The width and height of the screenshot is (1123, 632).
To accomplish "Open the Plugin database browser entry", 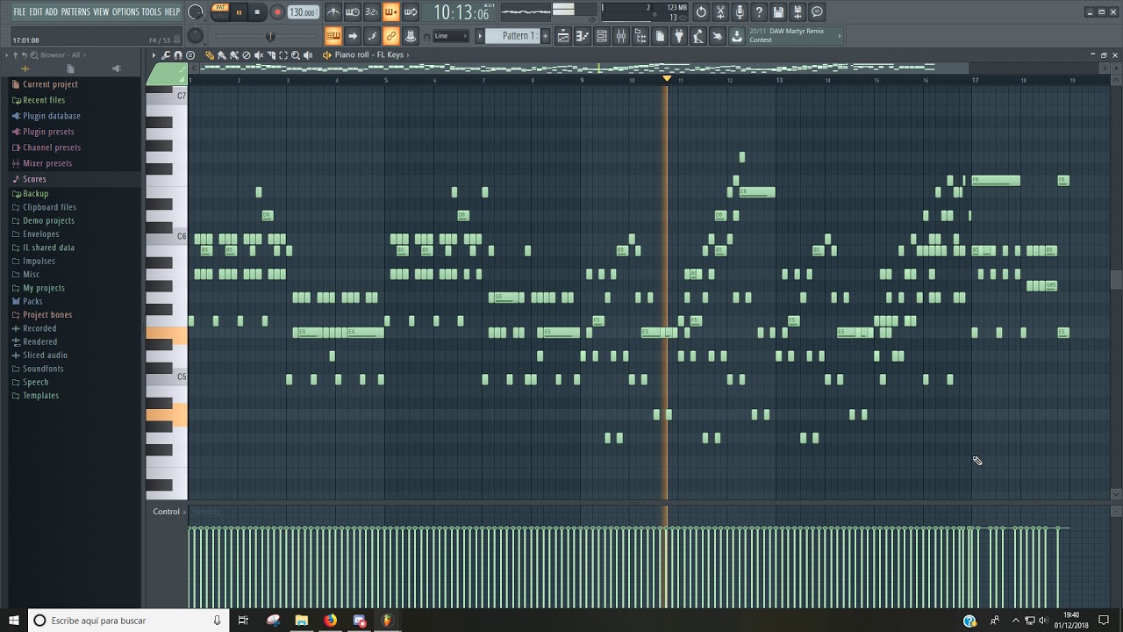I will point(52,116).
